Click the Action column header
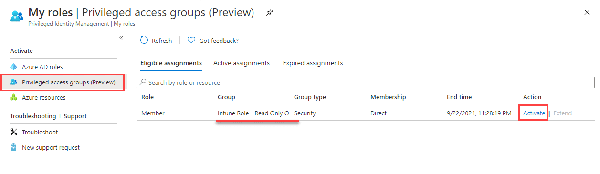This screenshot has height=174, width=600. [x=532, y=97]
